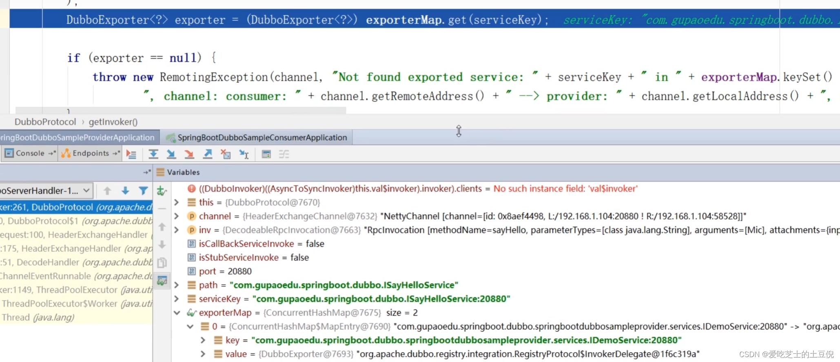Click Variables panel header label
The image size is (840, 362).
[183, 172]
